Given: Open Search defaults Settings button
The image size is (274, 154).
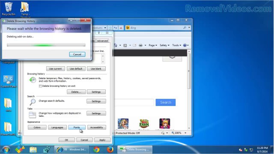Looking at the screenshot, I should coord(96,101).
